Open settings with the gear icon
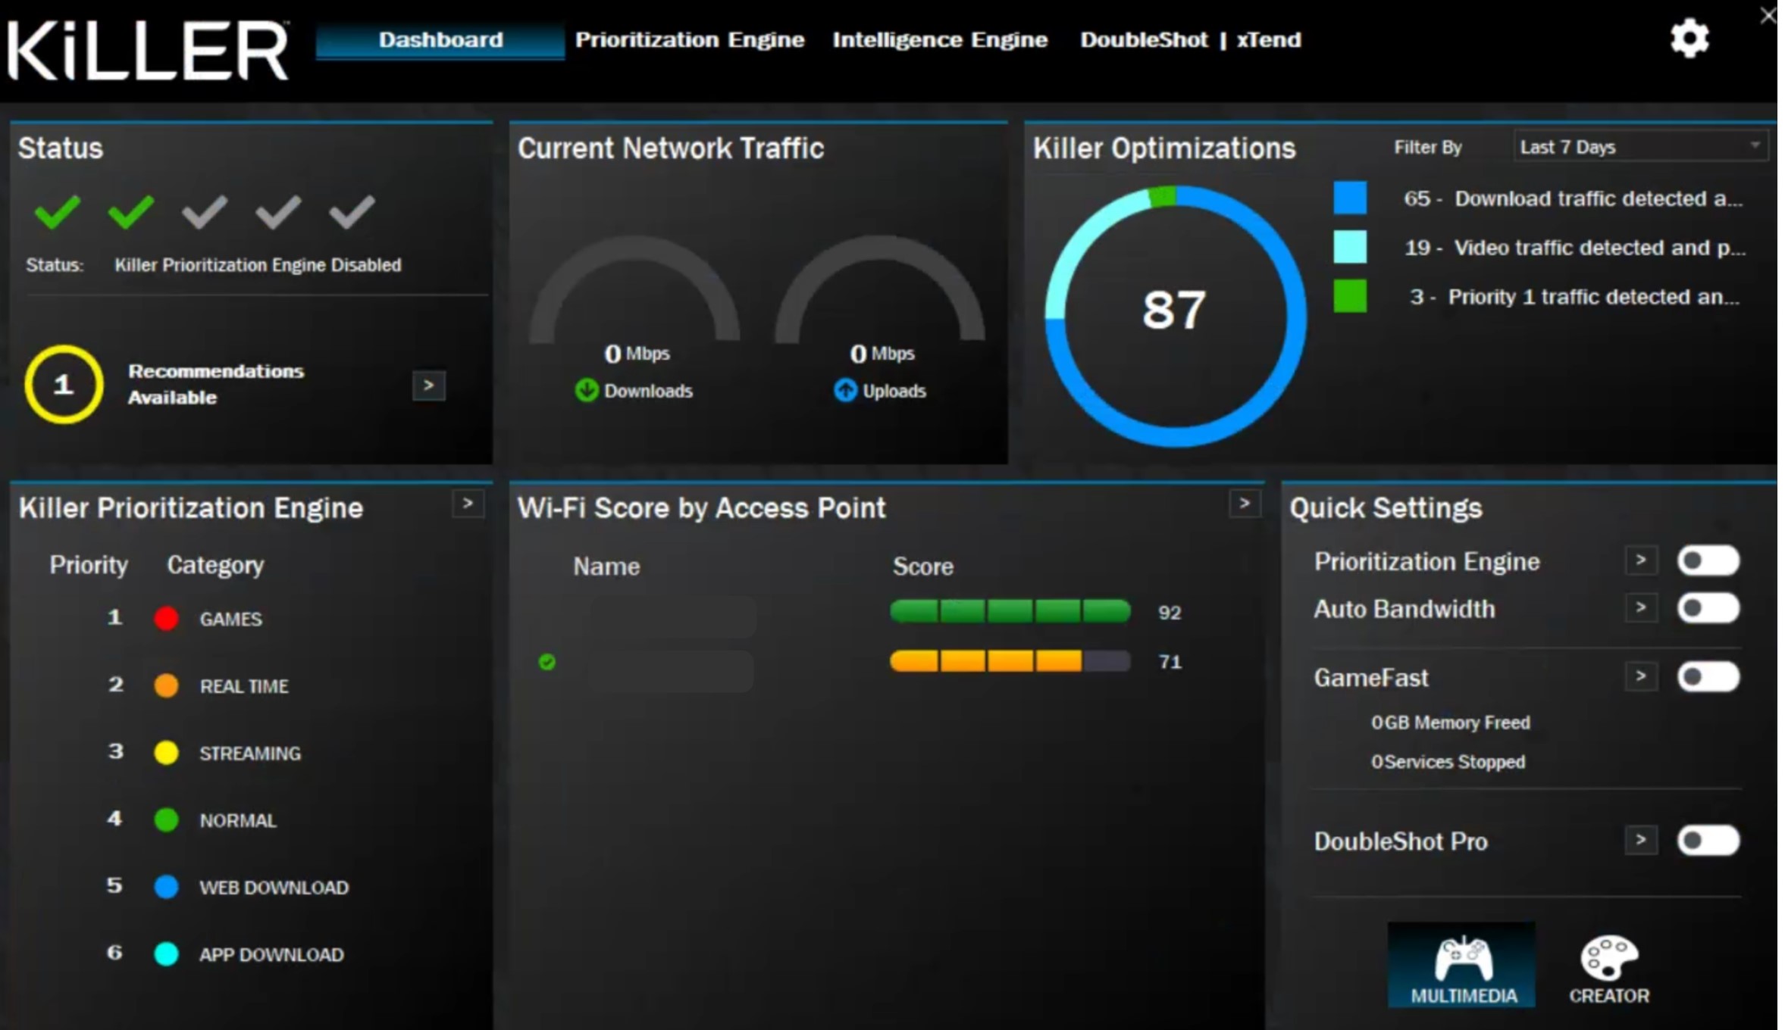Screen dimensions: 1785x1030 point(1689,39)
